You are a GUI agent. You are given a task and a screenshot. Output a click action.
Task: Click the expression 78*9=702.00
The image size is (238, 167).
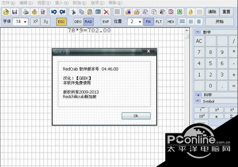coord(89,31)
